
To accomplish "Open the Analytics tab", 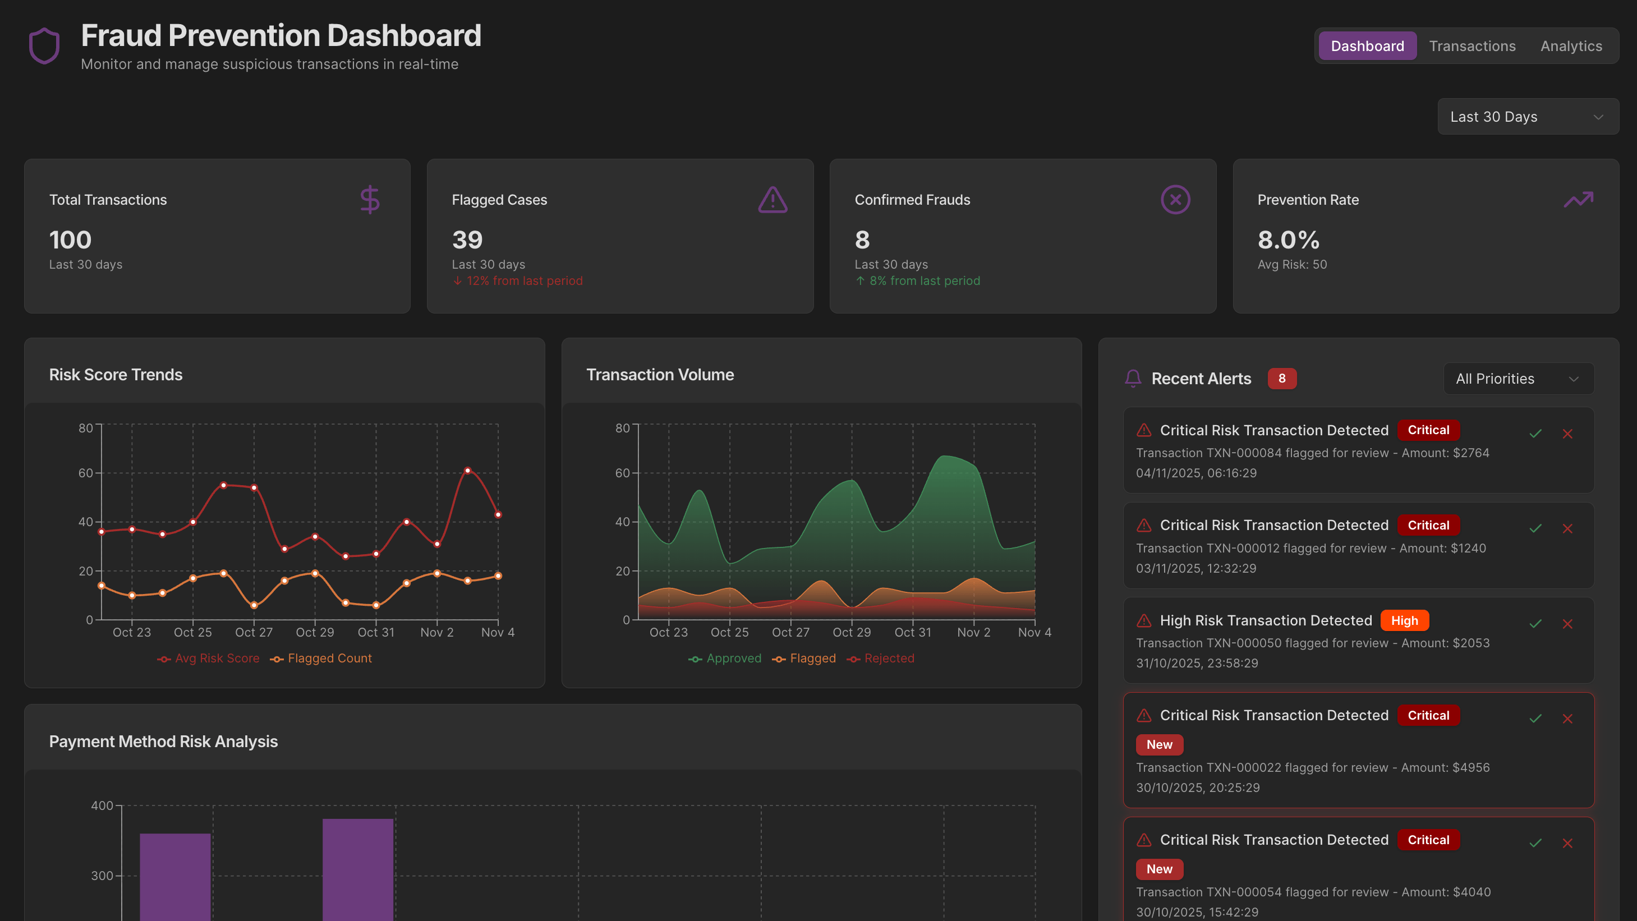I will coord(1571,46).
